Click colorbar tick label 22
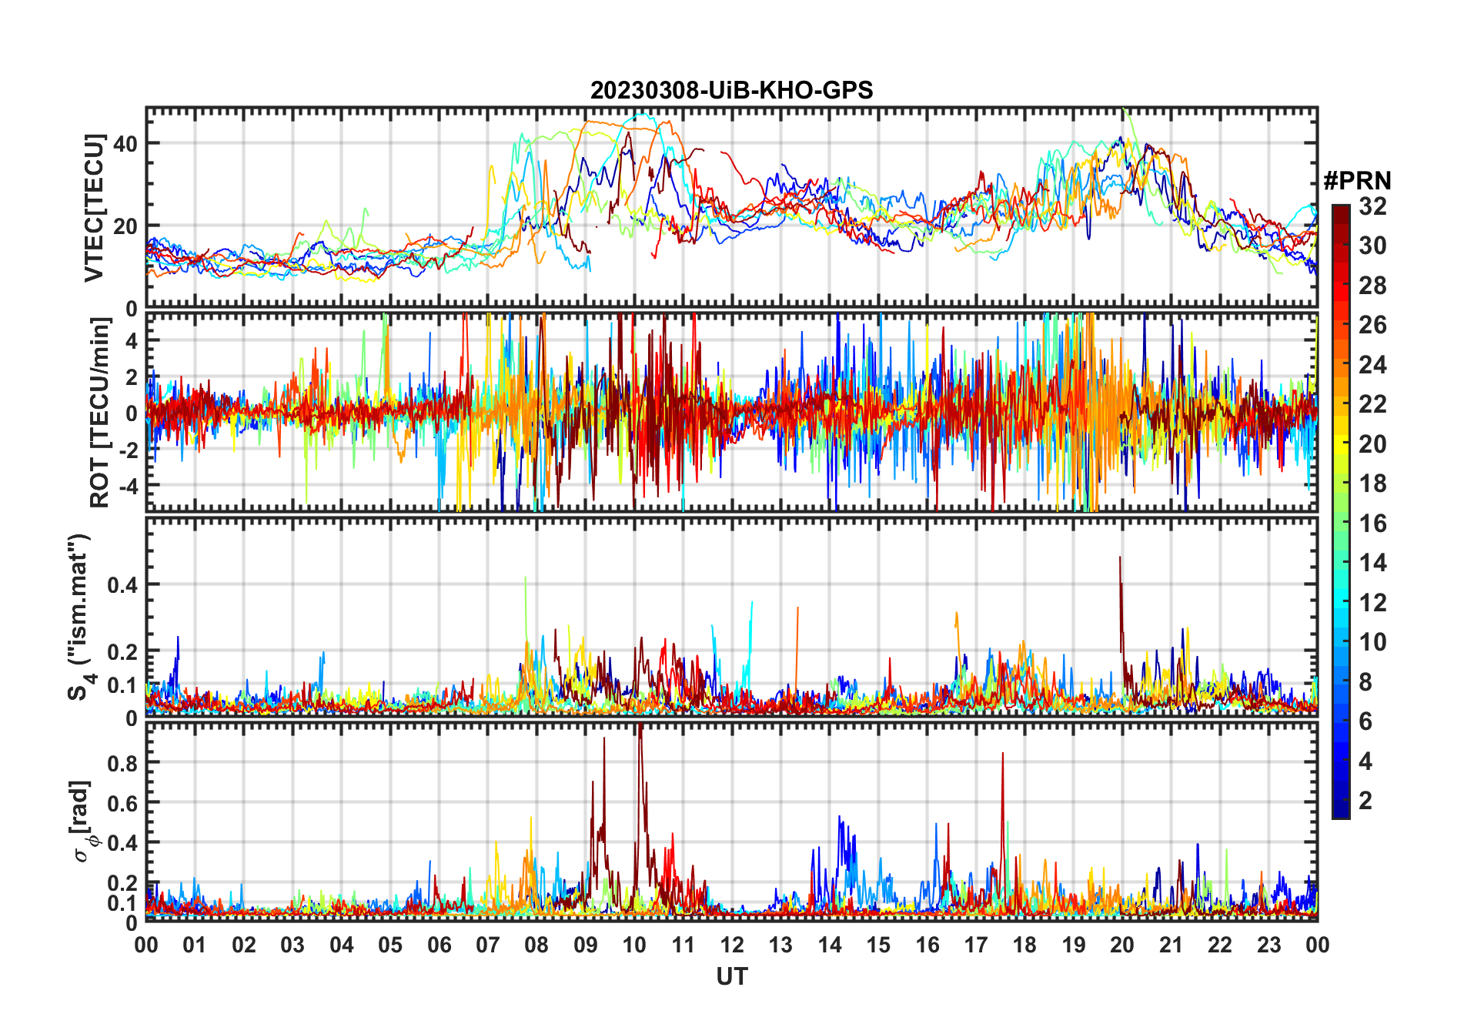 [1372, 404]
